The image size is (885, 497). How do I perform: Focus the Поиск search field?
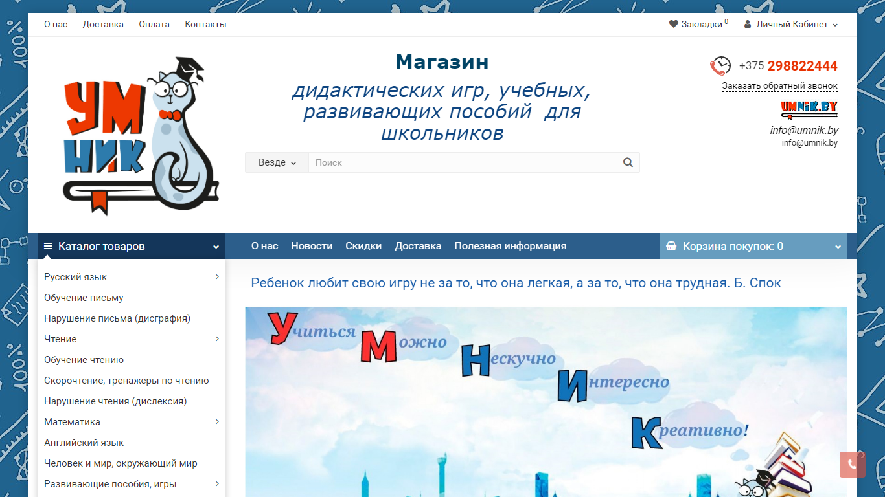pos(463,162)
